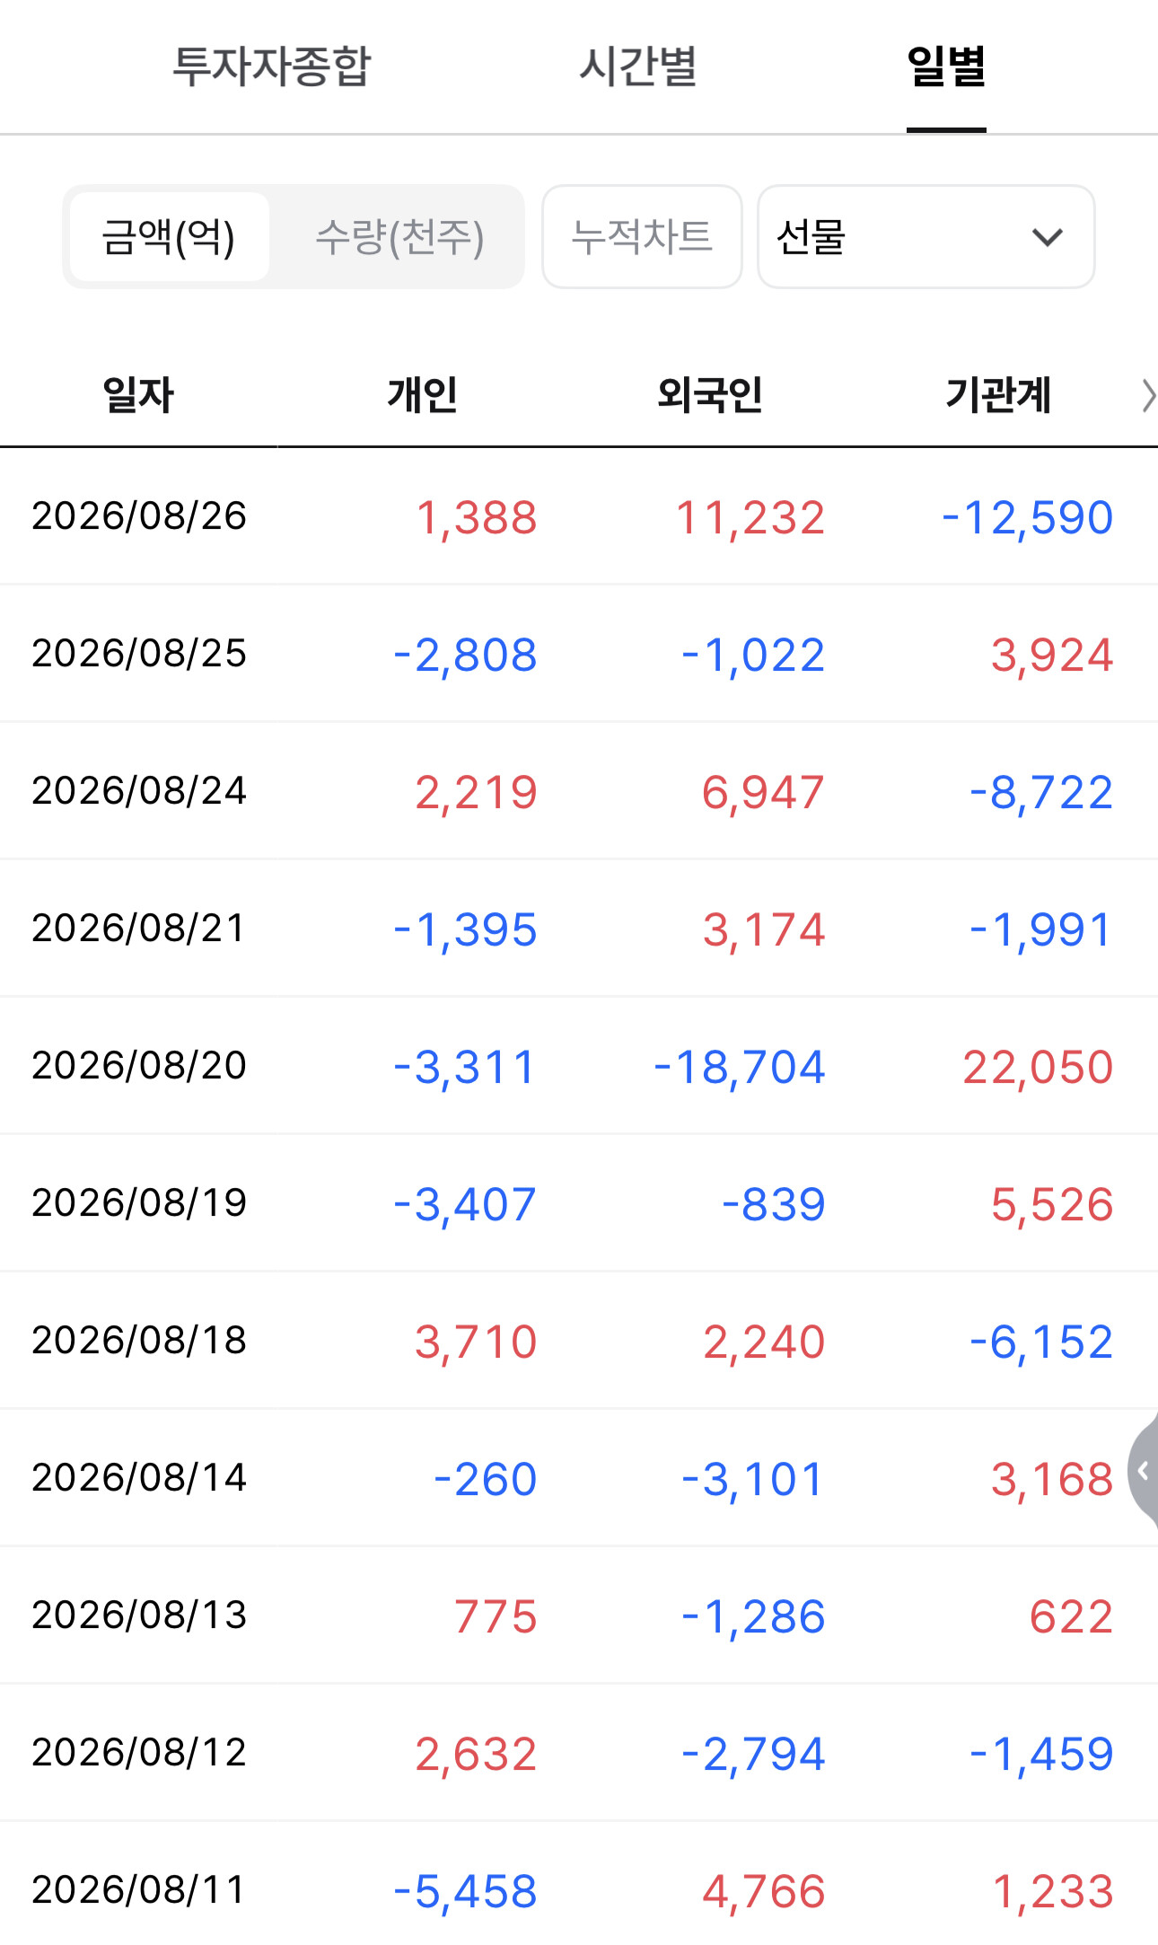This screenshot has width=1158, height=1945.
Task: Open the gray side handle arrow
Action: point(1143,1470)
